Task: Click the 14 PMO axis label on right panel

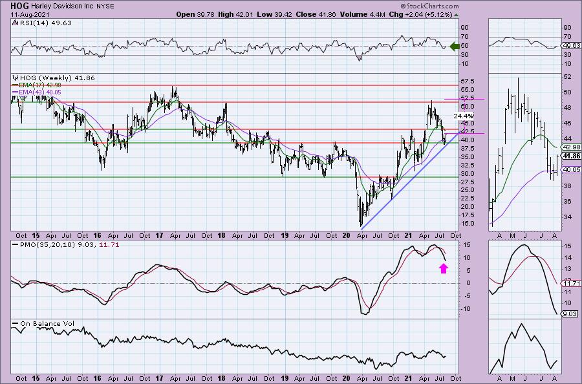Action: pyautogui.click(x=568, y=257)
